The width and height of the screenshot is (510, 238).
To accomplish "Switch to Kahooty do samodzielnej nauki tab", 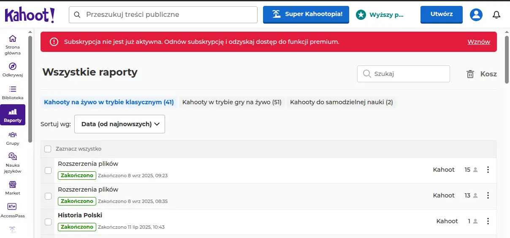I will [x=342, y=102].
